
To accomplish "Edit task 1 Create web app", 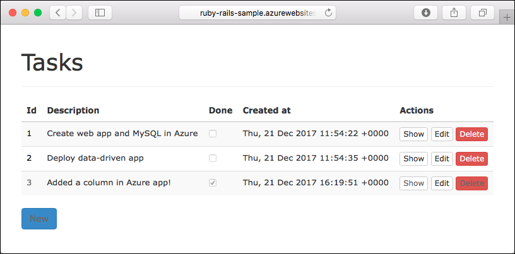I will pyautogui.click(x=442, y=134).
